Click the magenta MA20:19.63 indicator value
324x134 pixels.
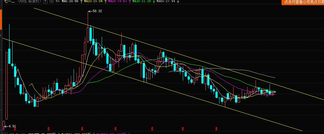(x=118, y=1)
